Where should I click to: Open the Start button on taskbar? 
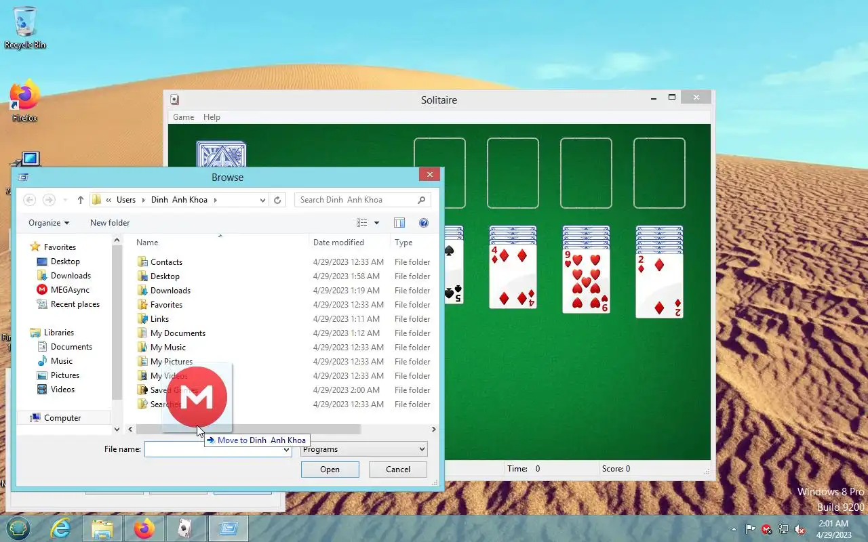pyautogui.click(x=18, y=528)
